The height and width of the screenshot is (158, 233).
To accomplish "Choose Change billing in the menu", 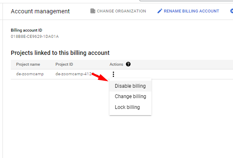I will tap(130, 96).
